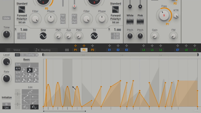Open the Routing page tab
Viewport: 201px width, 113px height.
pyautogui.click(x=46, y=50)
